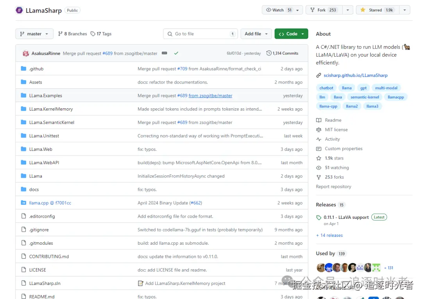Viewport: 422px width, 299px height.
Task: Open the .github folder
Action: point(36,69)
